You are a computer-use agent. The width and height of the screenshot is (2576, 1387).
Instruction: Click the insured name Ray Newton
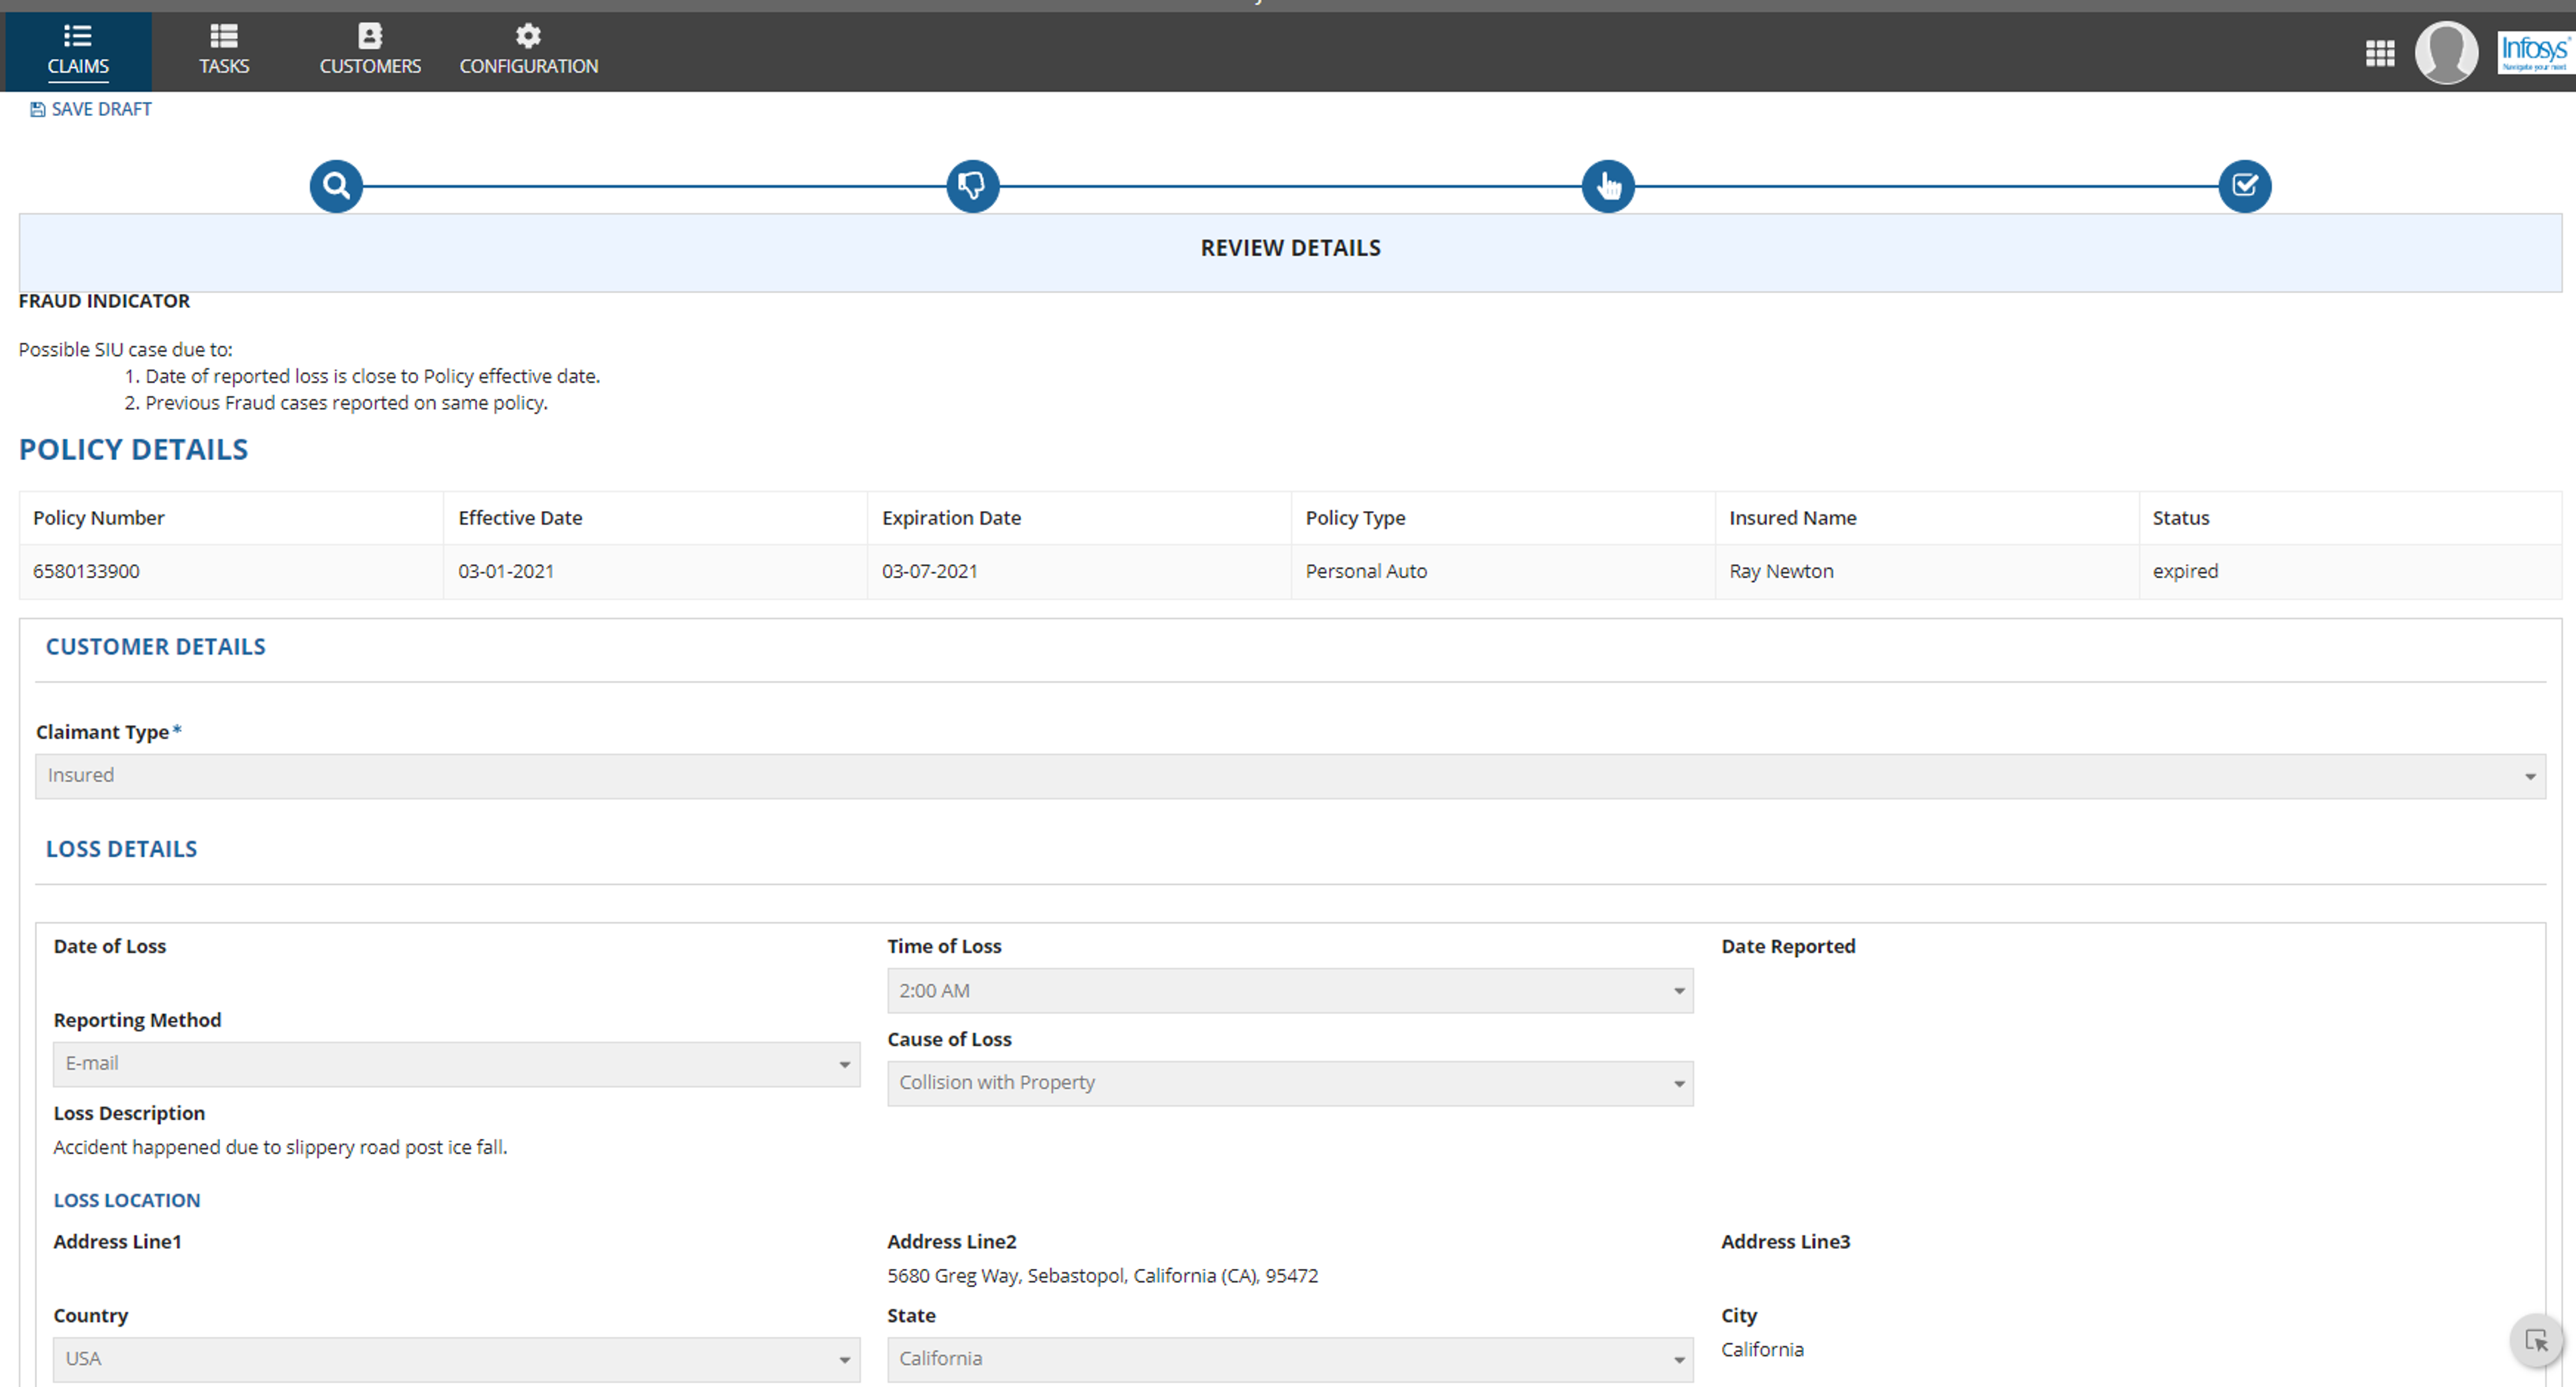pyautogui.click(x=1781, y=571)
